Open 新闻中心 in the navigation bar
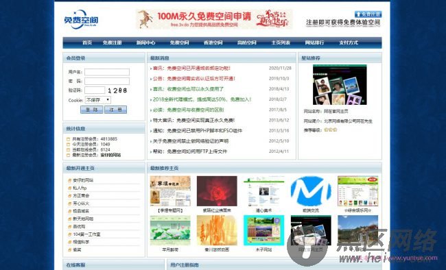446x270 pixels. (x=145, y=42)
